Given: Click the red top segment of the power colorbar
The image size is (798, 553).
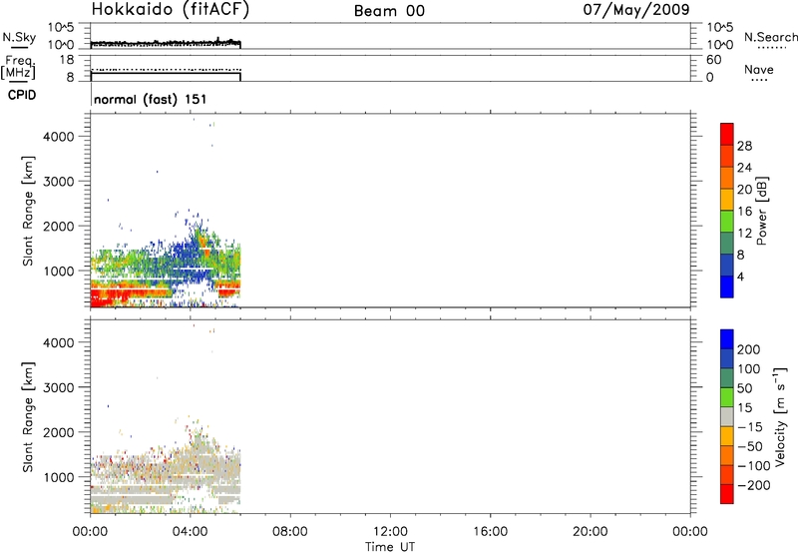Looking at the screenshot, I should coord(727,134).
